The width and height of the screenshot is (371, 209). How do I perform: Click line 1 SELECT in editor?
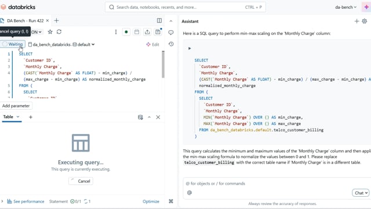(26, 54)
